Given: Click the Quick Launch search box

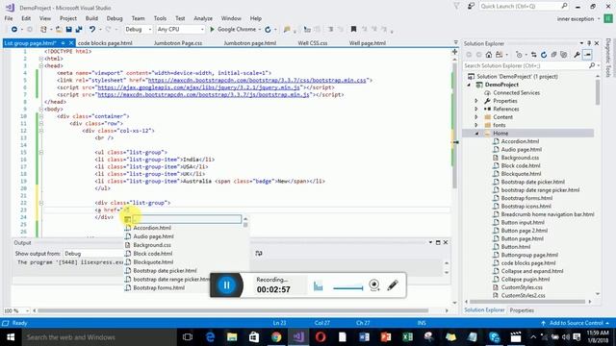Looking at the screenshot, I should click(x=524, y=7).
